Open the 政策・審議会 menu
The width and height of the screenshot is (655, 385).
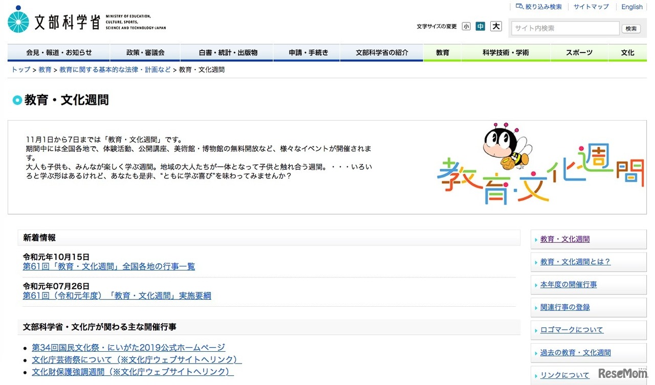point(145,52)
